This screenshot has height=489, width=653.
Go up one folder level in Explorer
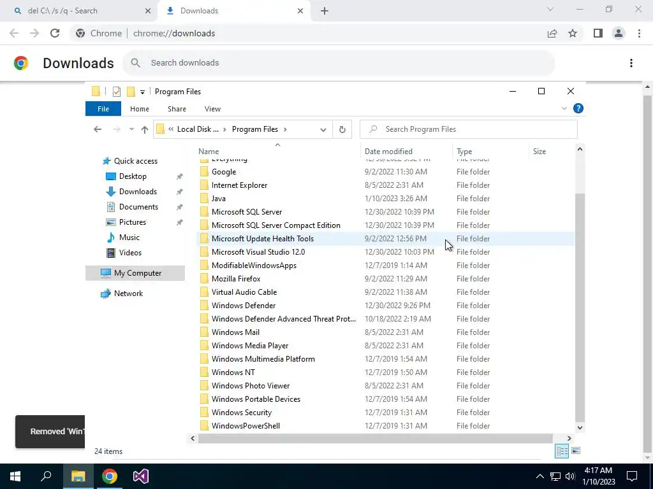[x=145, y=129]
